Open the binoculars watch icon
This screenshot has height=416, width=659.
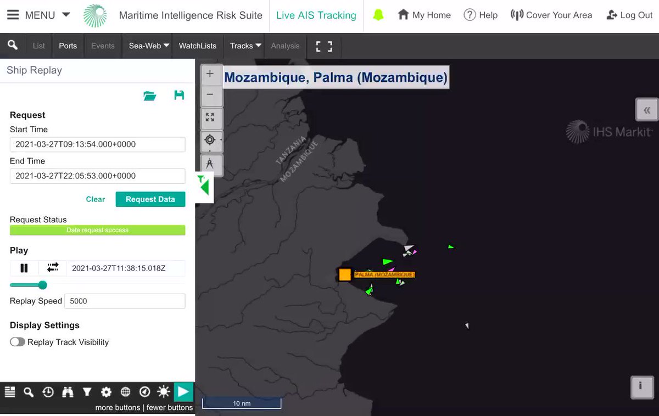click(x=68, y=392)
